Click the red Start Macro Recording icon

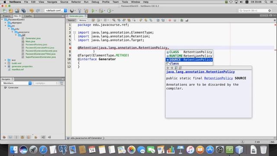tap(170, 20)
